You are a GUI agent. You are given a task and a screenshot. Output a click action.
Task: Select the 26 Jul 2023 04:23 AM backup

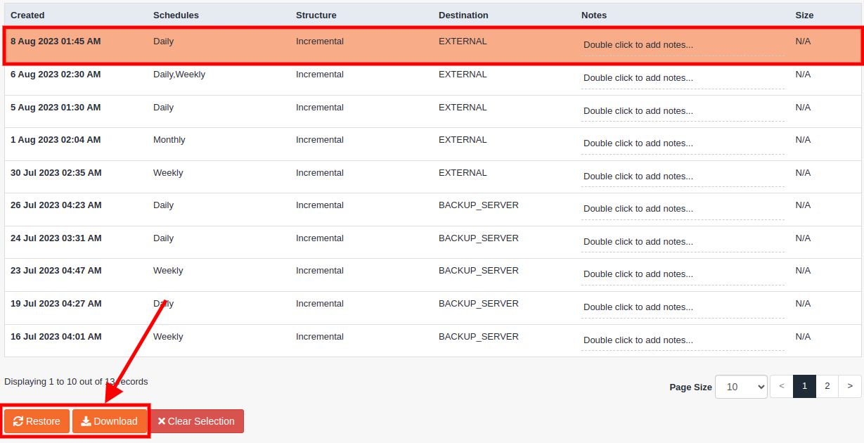(56, 205)
